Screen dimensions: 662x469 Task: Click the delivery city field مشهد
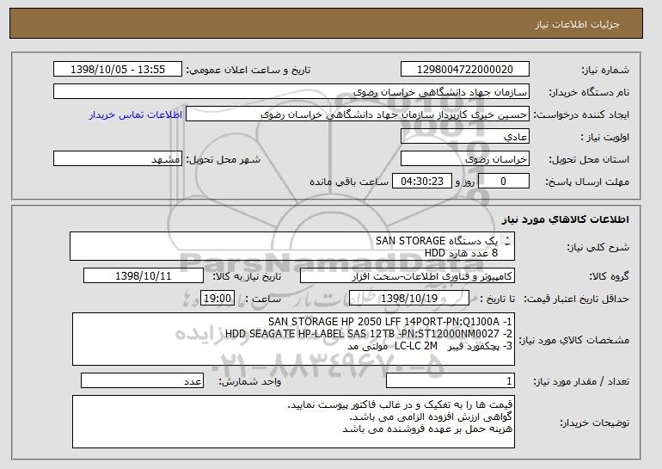coord(118,159)
